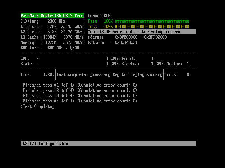Click the Finished pass #4 log line

coord(80,101)
